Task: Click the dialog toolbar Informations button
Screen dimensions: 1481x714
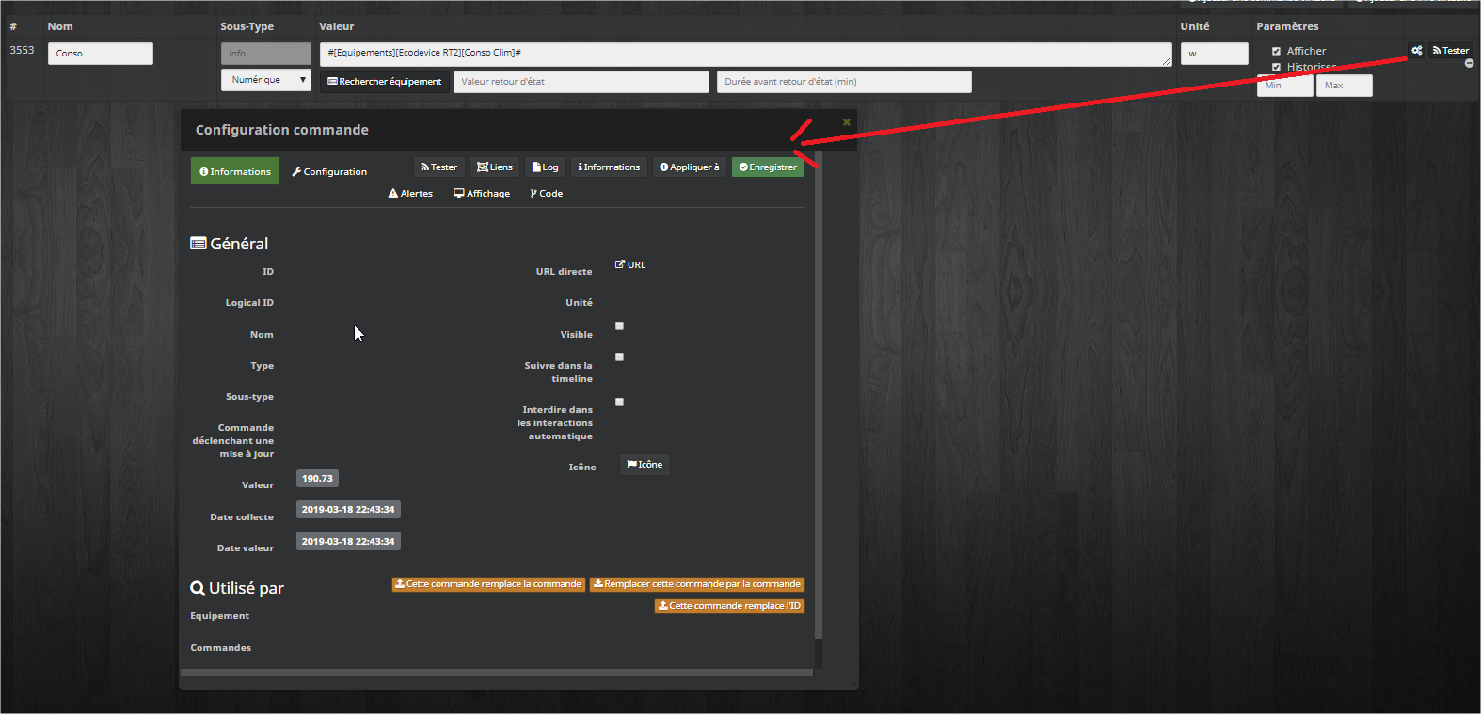Action: tap(609, 167)
